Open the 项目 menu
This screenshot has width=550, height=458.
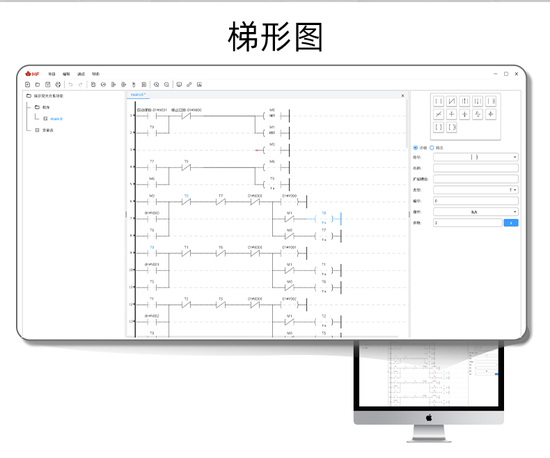[x=52, y=74]
